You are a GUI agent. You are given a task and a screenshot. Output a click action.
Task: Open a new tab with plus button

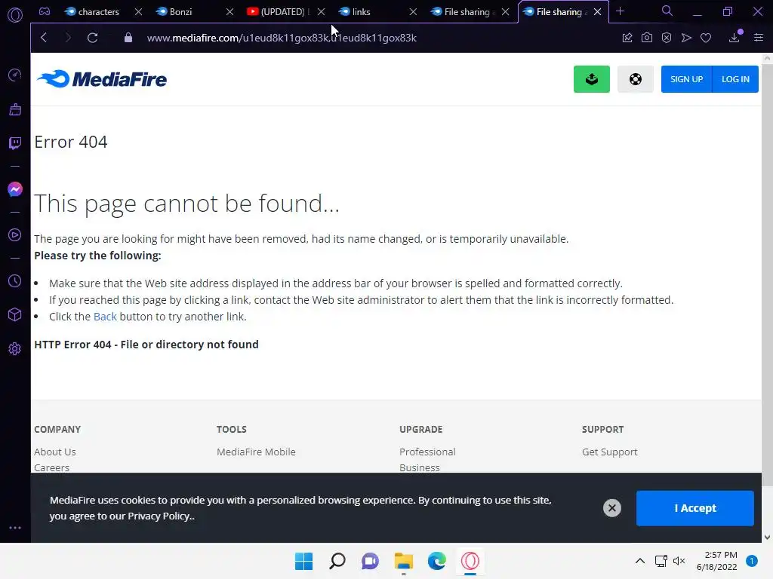[x=621, y=11]
